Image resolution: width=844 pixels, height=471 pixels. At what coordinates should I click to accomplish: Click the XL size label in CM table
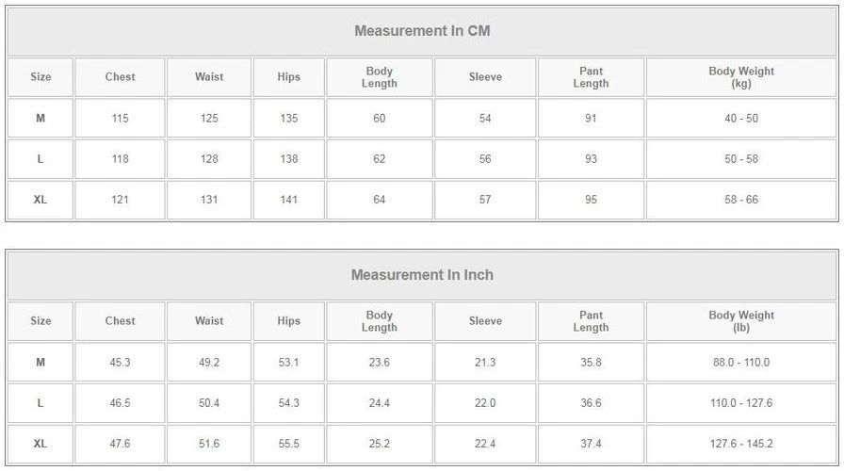[x=41, y=200]
